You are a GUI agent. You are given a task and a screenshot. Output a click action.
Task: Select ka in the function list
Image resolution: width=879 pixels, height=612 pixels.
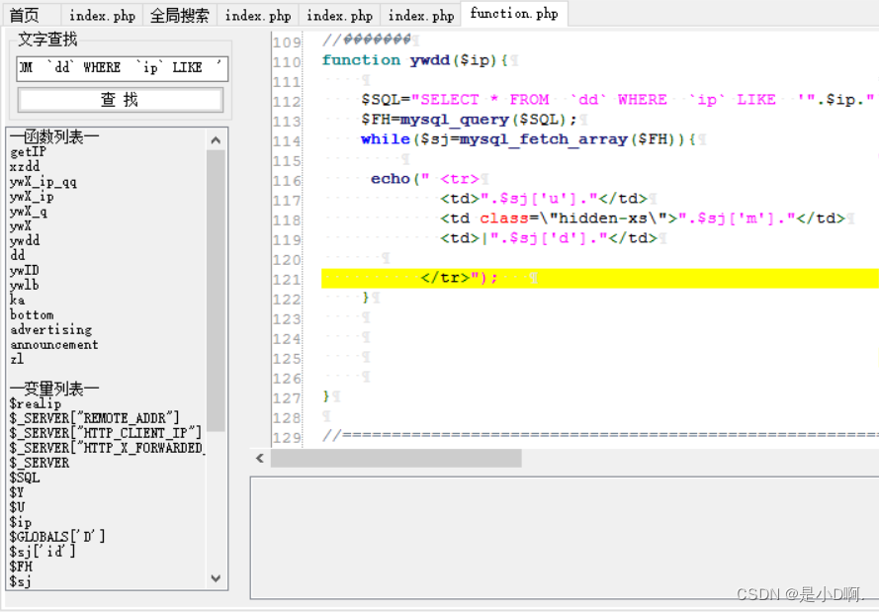17,300
